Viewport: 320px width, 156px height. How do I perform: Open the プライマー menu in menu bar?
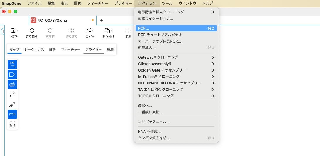pos(123,3)
